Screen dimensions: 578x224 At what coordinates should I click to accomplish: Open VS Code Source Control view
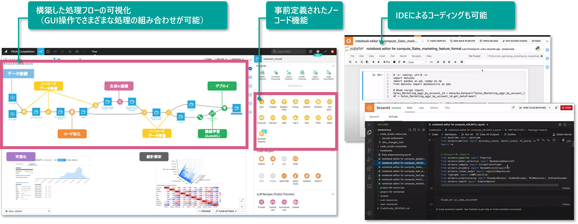click(369, 150)
